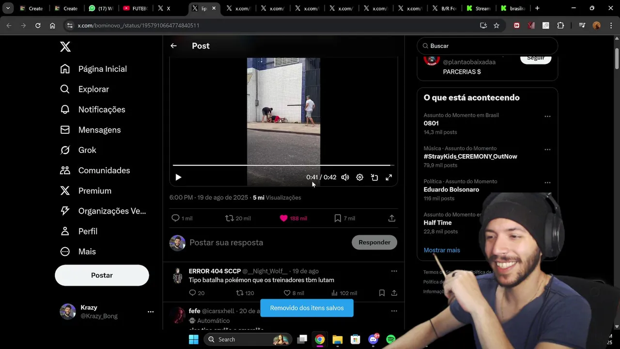Image resolution: width=620 pixels, height=349 pixels.
Task: Open tab search dropdown arrow
Action: click(8, 8)
